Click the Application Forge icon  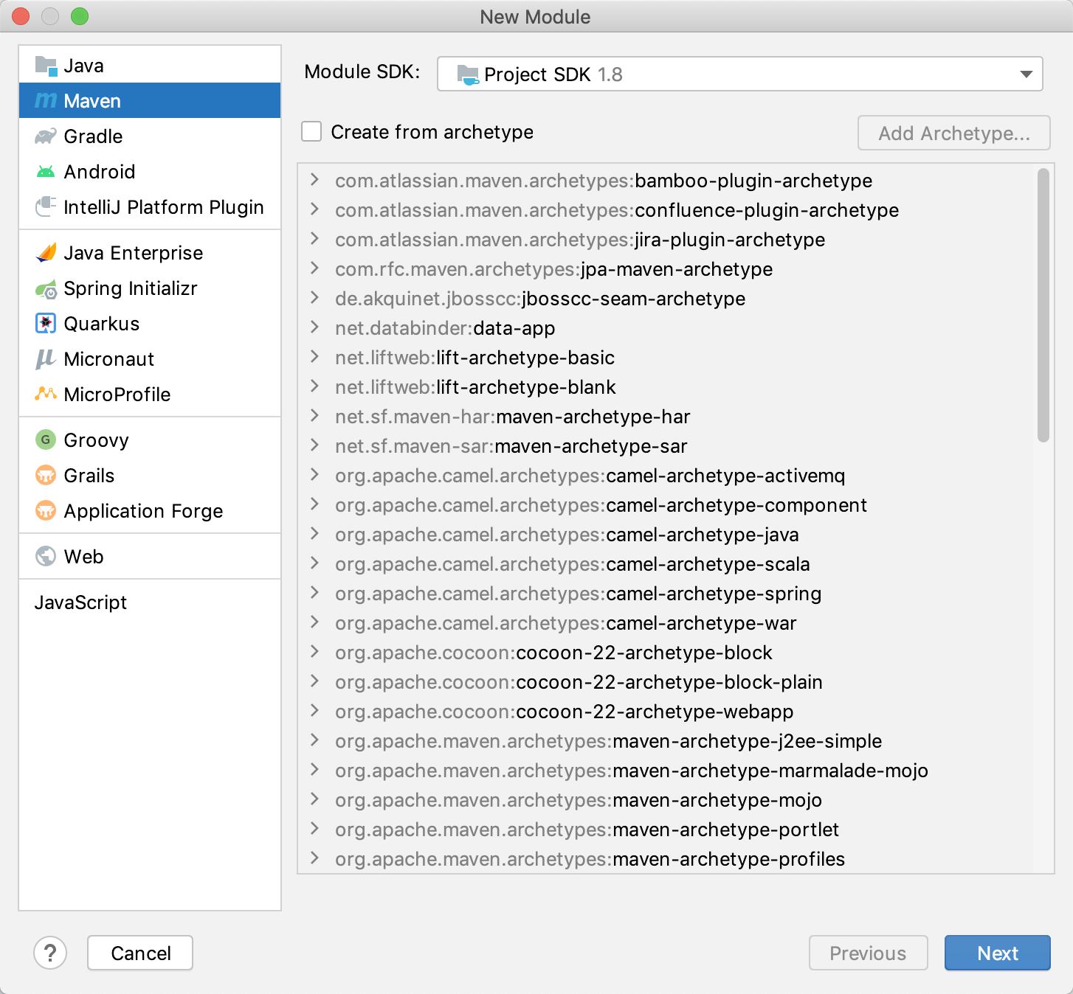46,510
